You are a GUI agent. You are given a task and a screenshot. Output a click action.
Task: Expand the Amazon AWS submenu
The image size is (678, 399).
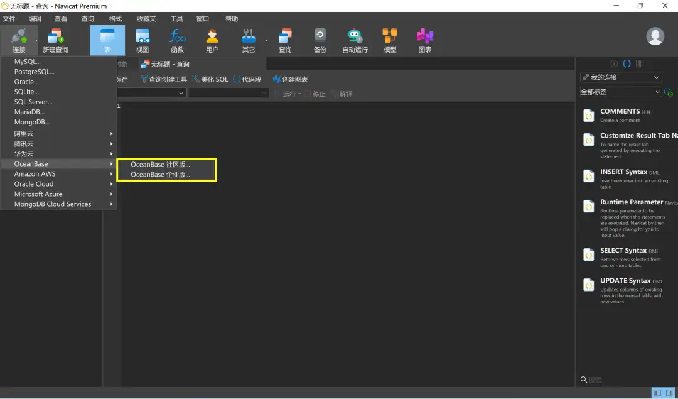pos(59,173)
